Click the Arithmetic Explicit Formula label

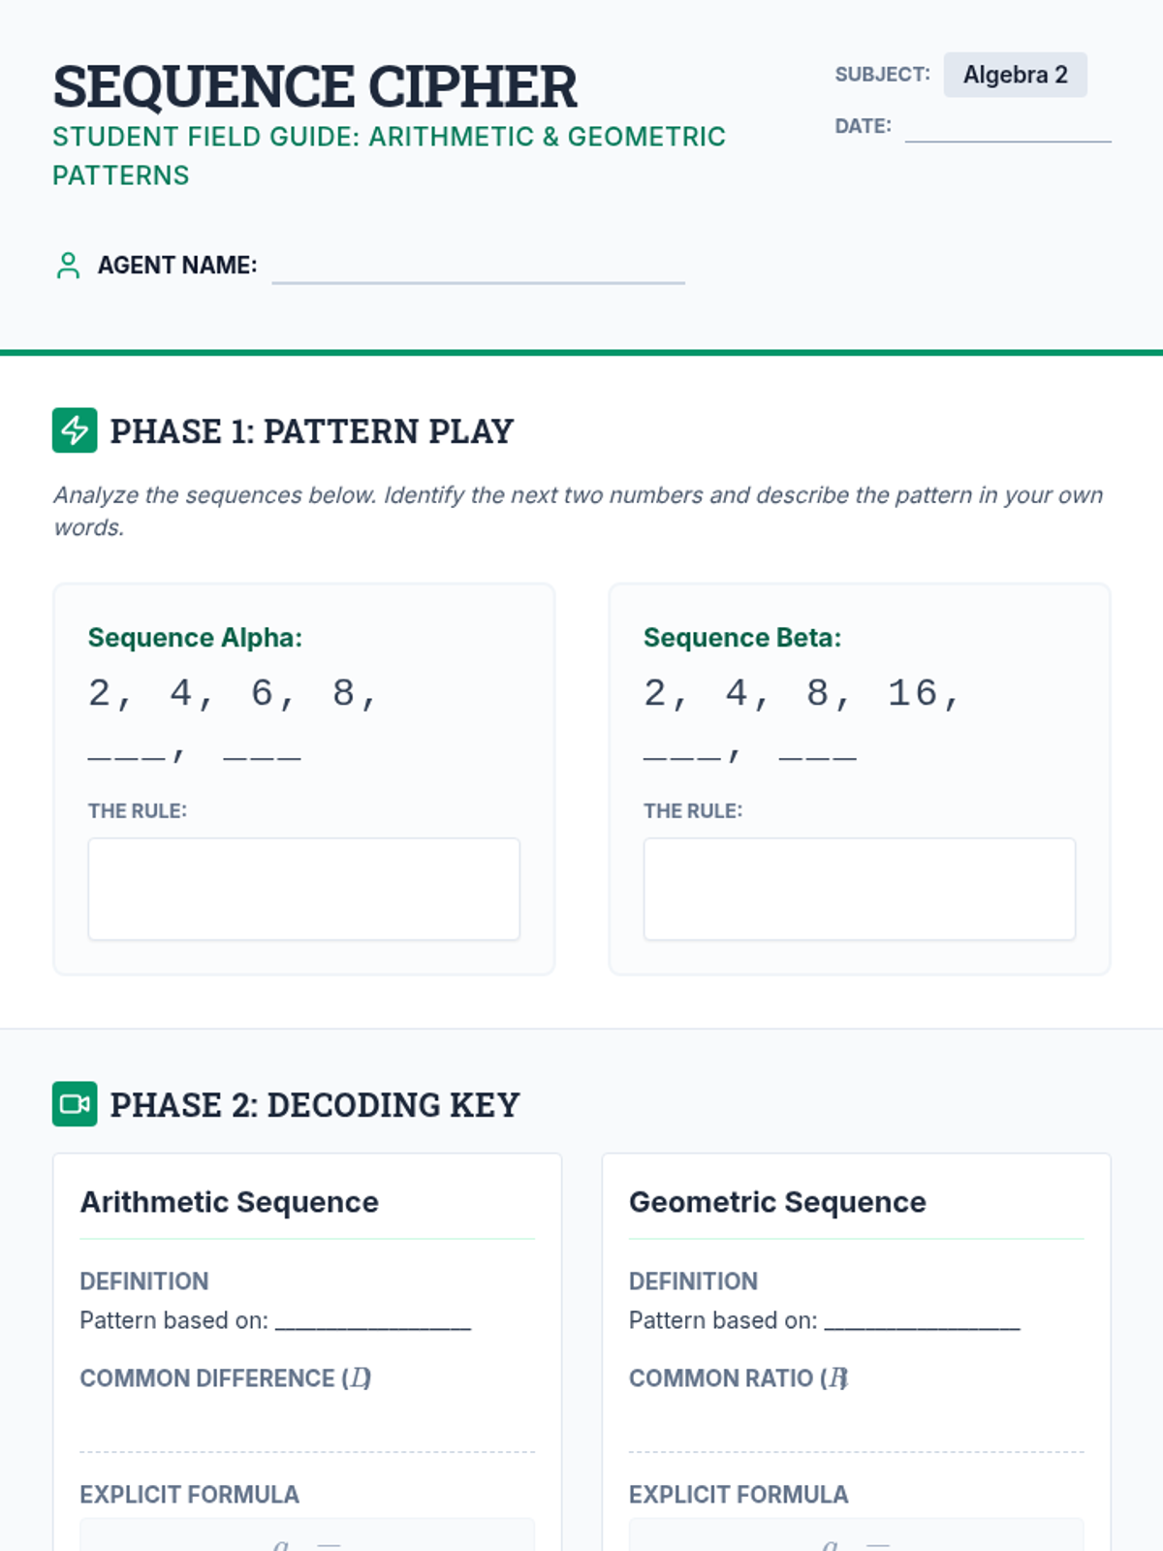click(189, 1495)
